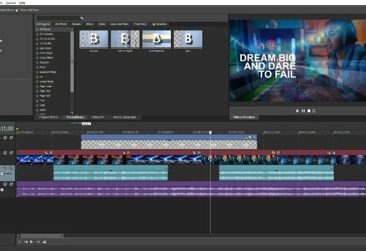Open the Video FX tab

[x=98, y=117]
